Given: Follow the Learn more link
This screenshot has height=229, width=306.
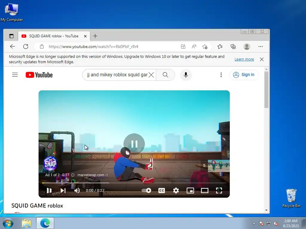Looking at the screenshot, I should (244, 59).
